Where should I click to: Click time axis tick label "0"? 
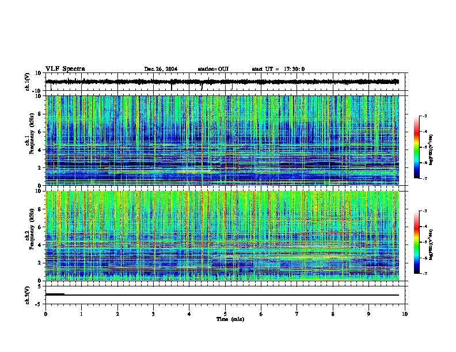click(45, 314)
